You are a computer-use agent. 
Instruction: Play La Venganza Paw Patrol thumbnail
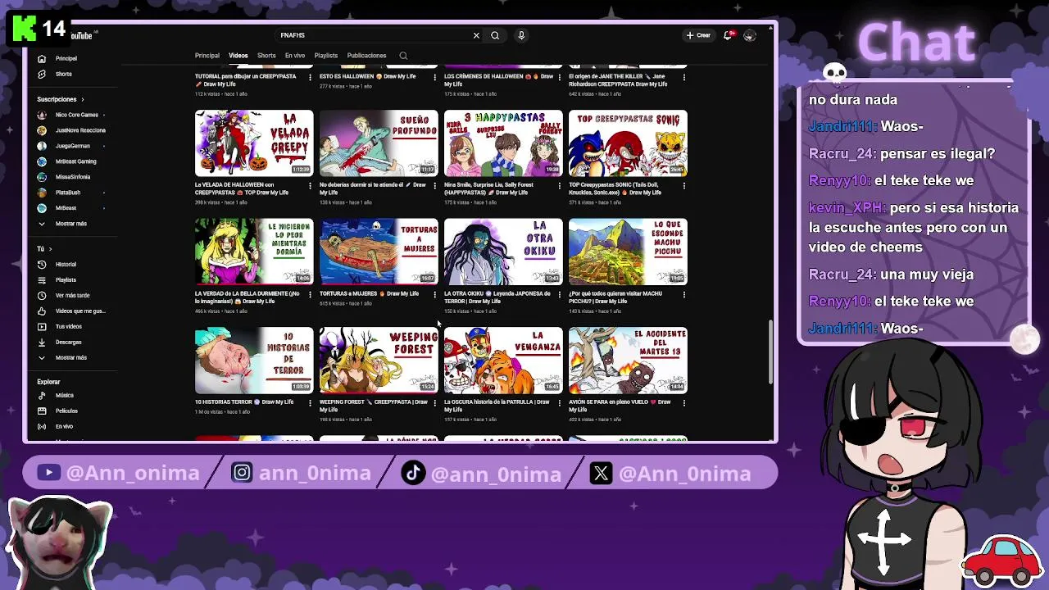tap(503, 361)
